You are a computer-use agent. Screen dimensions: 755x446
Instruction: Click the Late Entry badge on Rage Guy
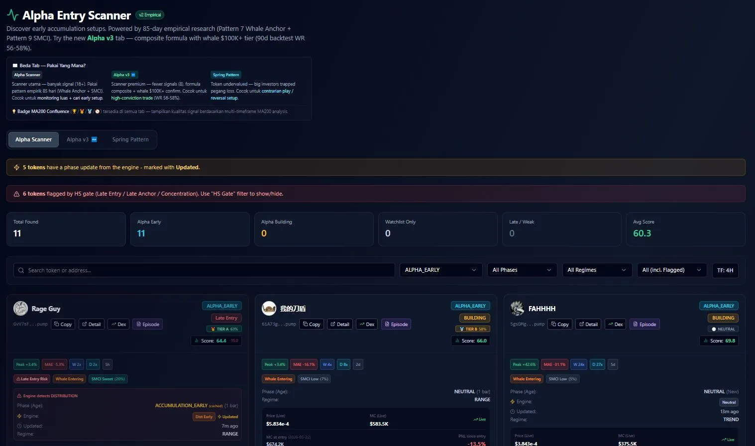[226, 318]
